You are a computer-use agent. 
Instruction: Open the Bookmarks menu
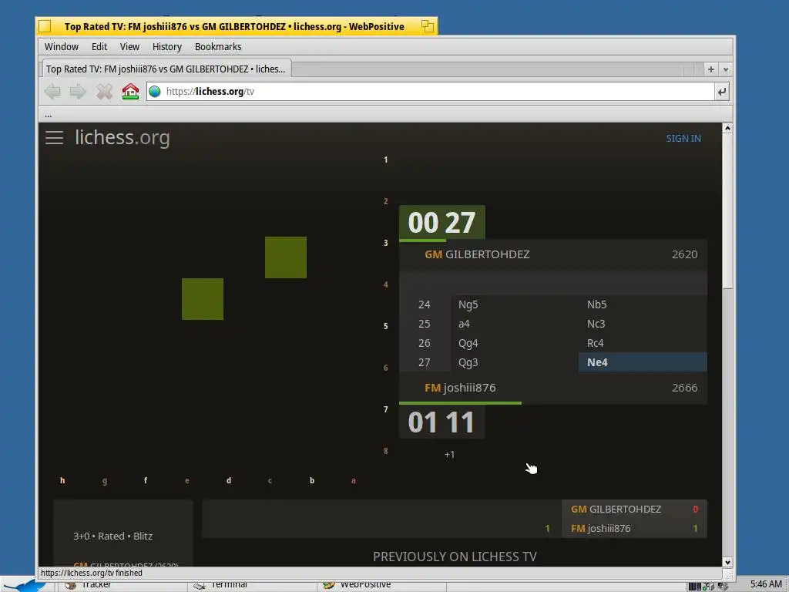pyautogui.click(x=218, y=47)
